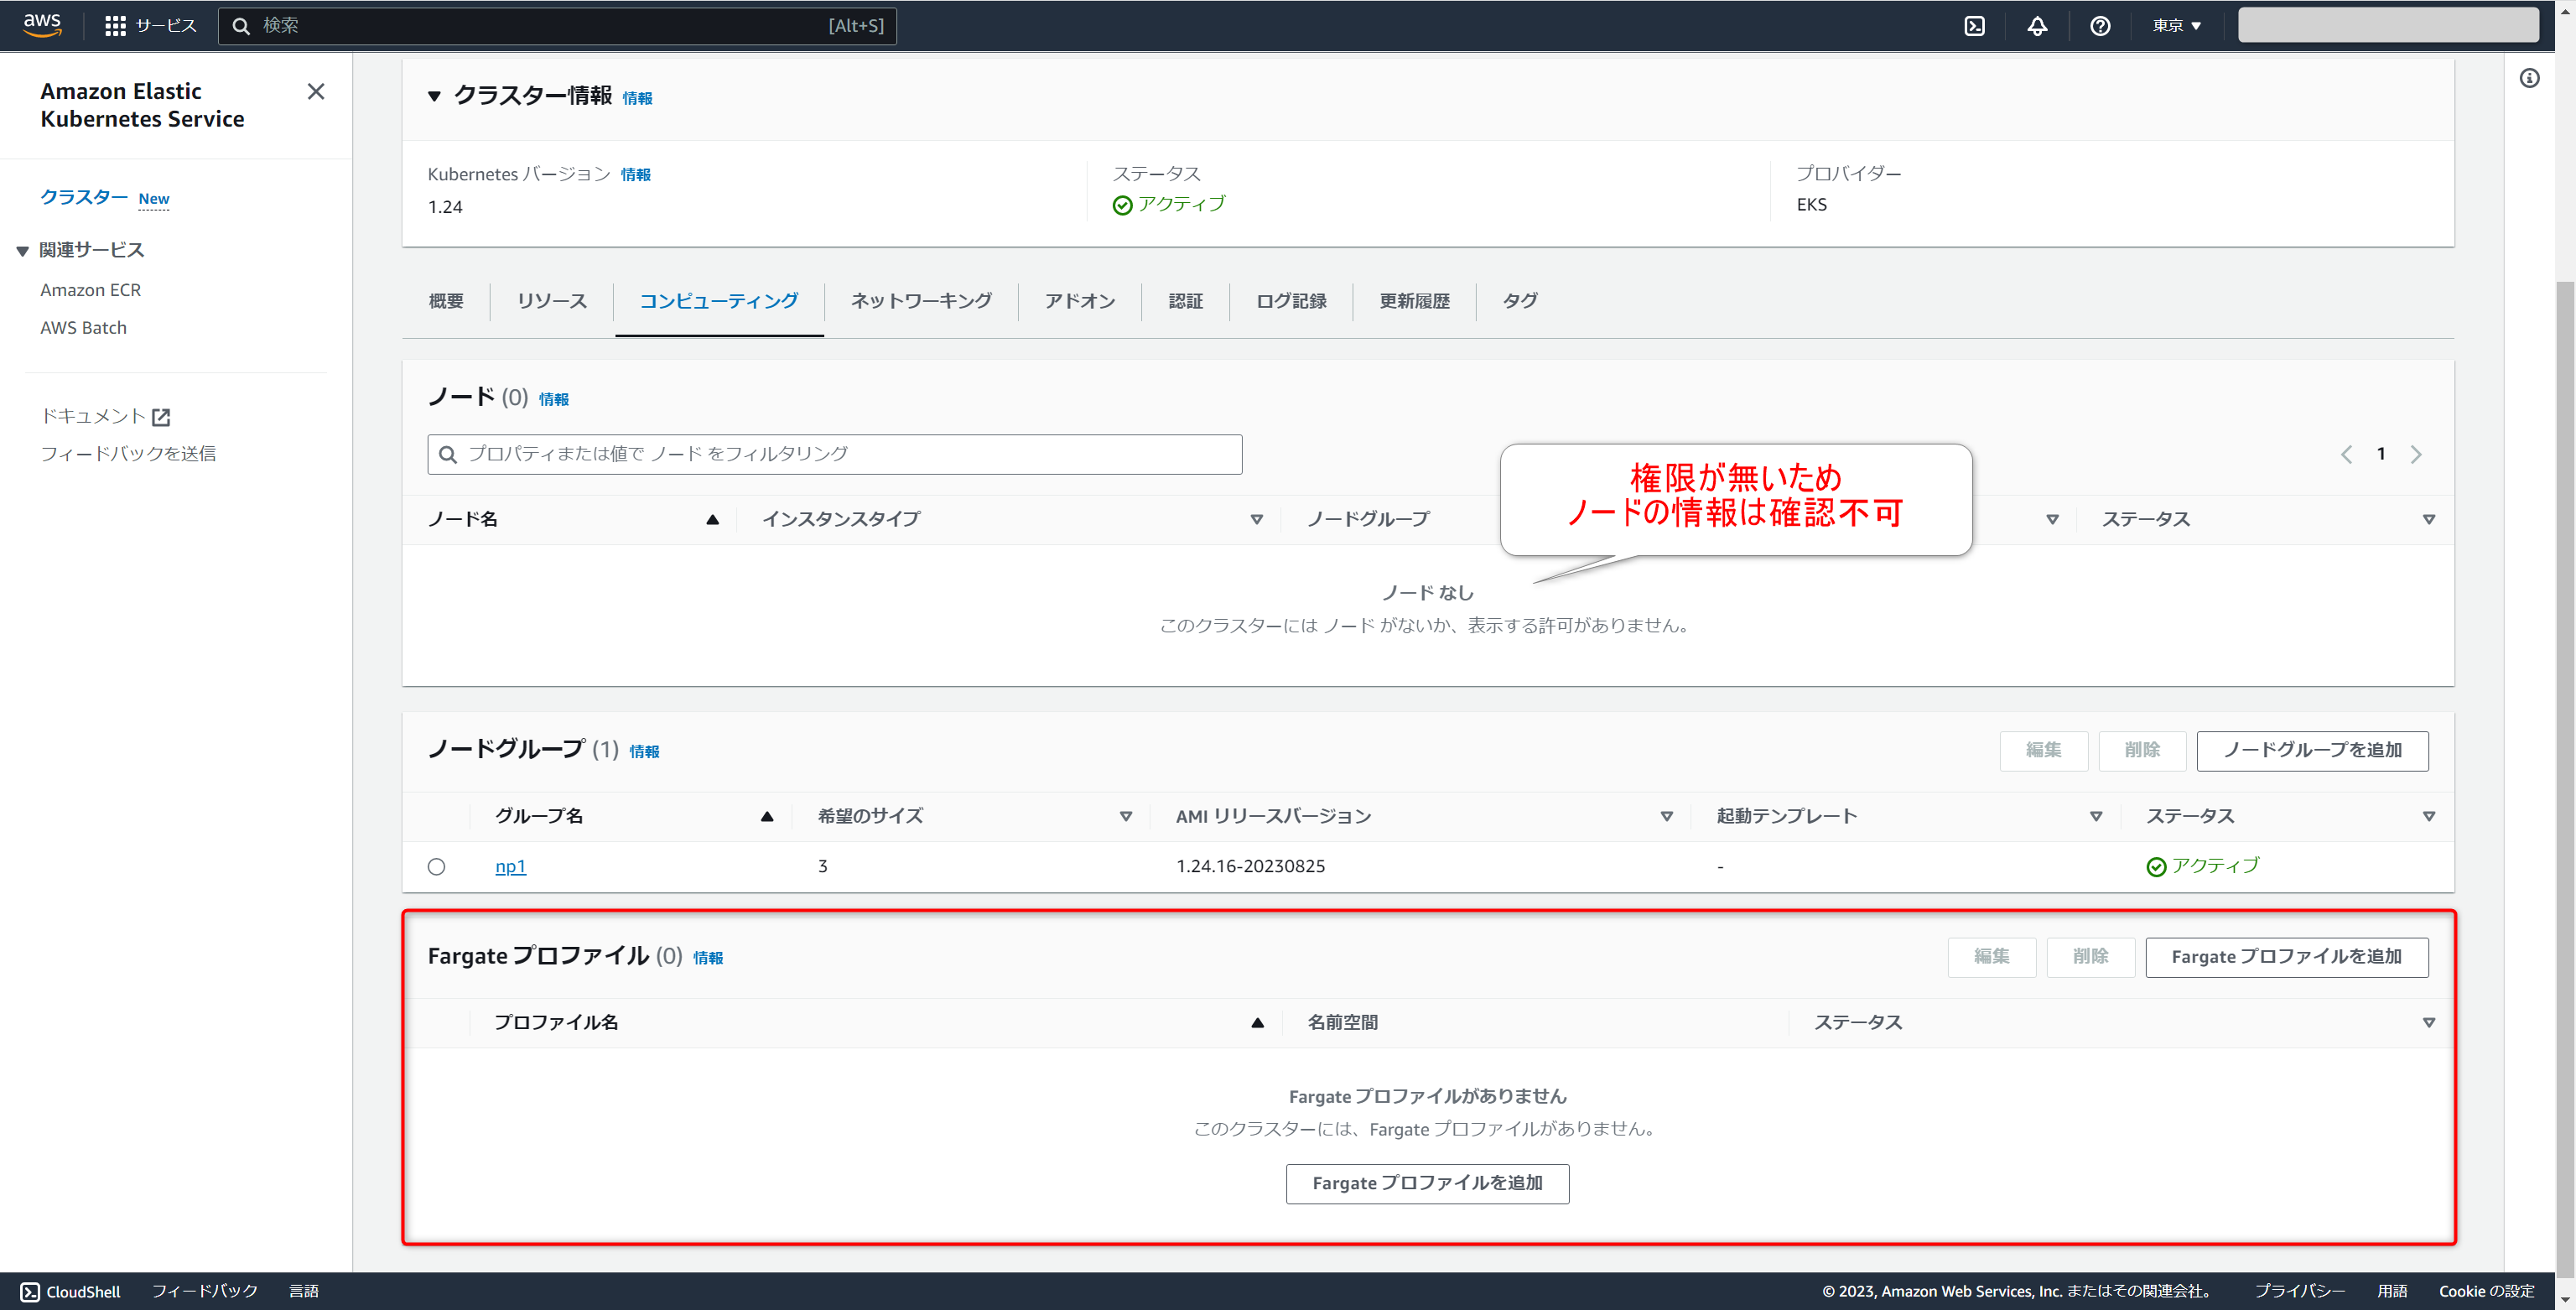Click the node filter search field
Image resolution: width=2576 pixels, height=1310 pixels.
pos(834,454)
